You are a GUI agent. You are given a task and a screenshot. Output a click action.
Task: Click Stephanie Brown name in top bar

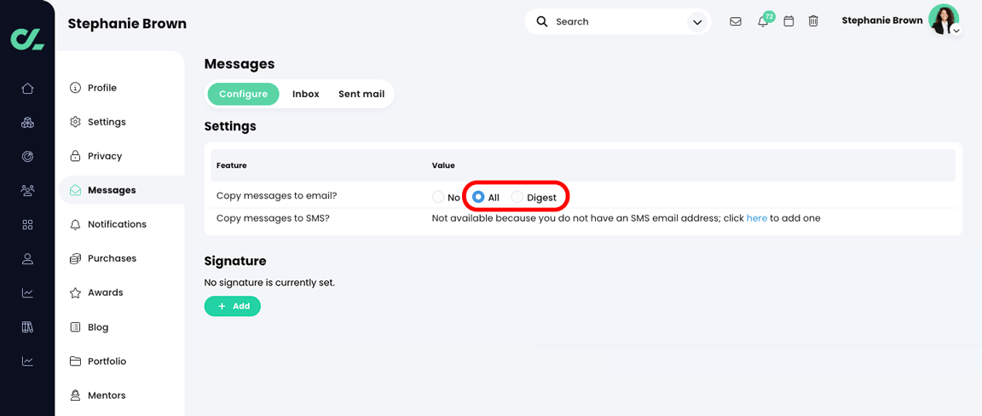[x=881, y=20]
